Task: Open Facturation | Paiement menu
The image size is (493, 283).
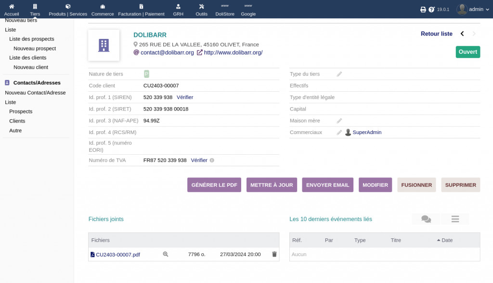Action: [141, 10]
